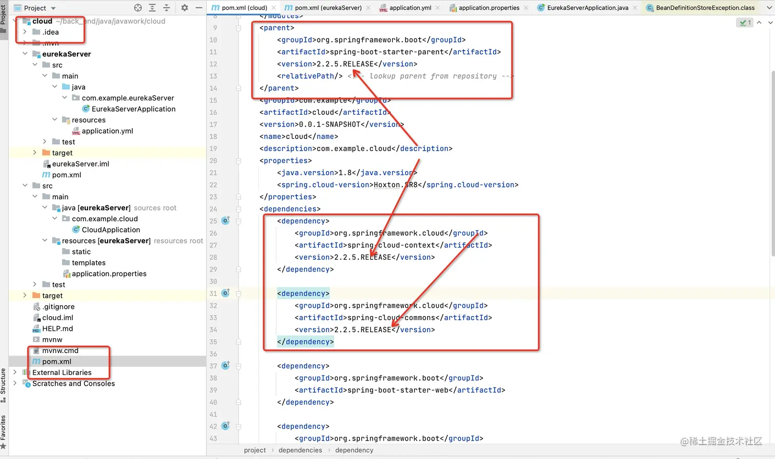Close the pom.xml (eurekaServer) editor tab
Image resolution: width=775 pixels, height=459 pixels.
pyautogui.click(x=368, y=8)
